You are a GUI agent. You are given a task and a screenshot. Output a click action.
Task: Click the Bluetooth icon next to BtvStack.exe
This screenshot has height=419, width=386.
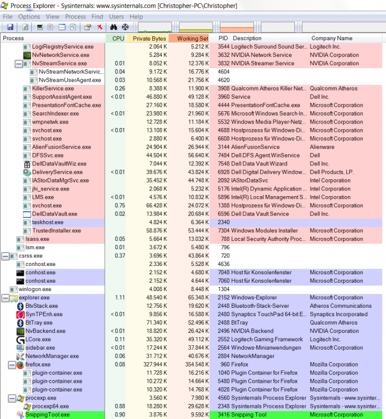coord(20,306)
